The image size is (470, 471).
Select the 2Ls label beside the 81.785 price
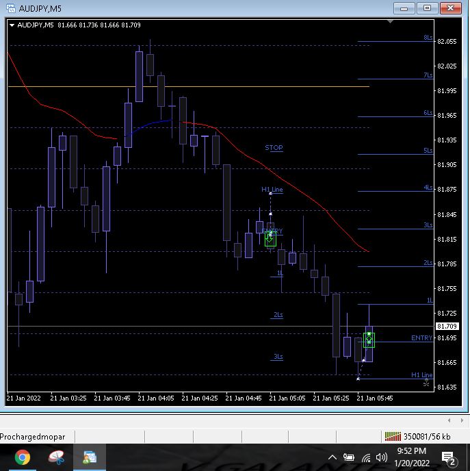pos(428,263)
